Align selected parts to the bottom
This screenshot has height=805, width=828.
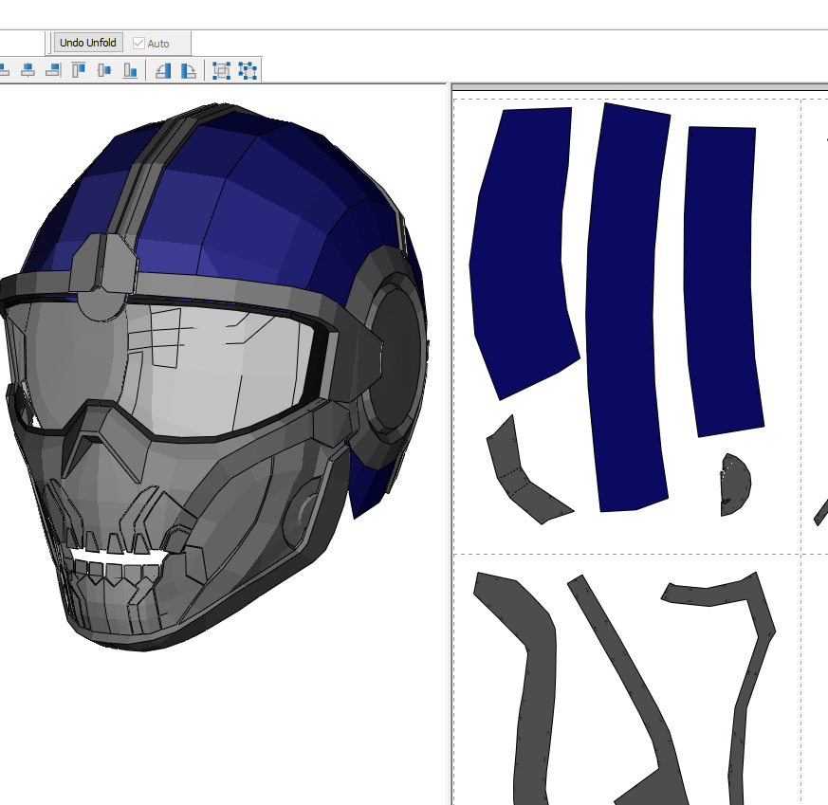(130, 70)
